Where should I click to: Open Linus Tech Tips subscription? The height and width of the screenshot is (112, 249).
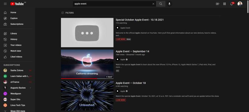pyautogui.click(x=17, y=105)
